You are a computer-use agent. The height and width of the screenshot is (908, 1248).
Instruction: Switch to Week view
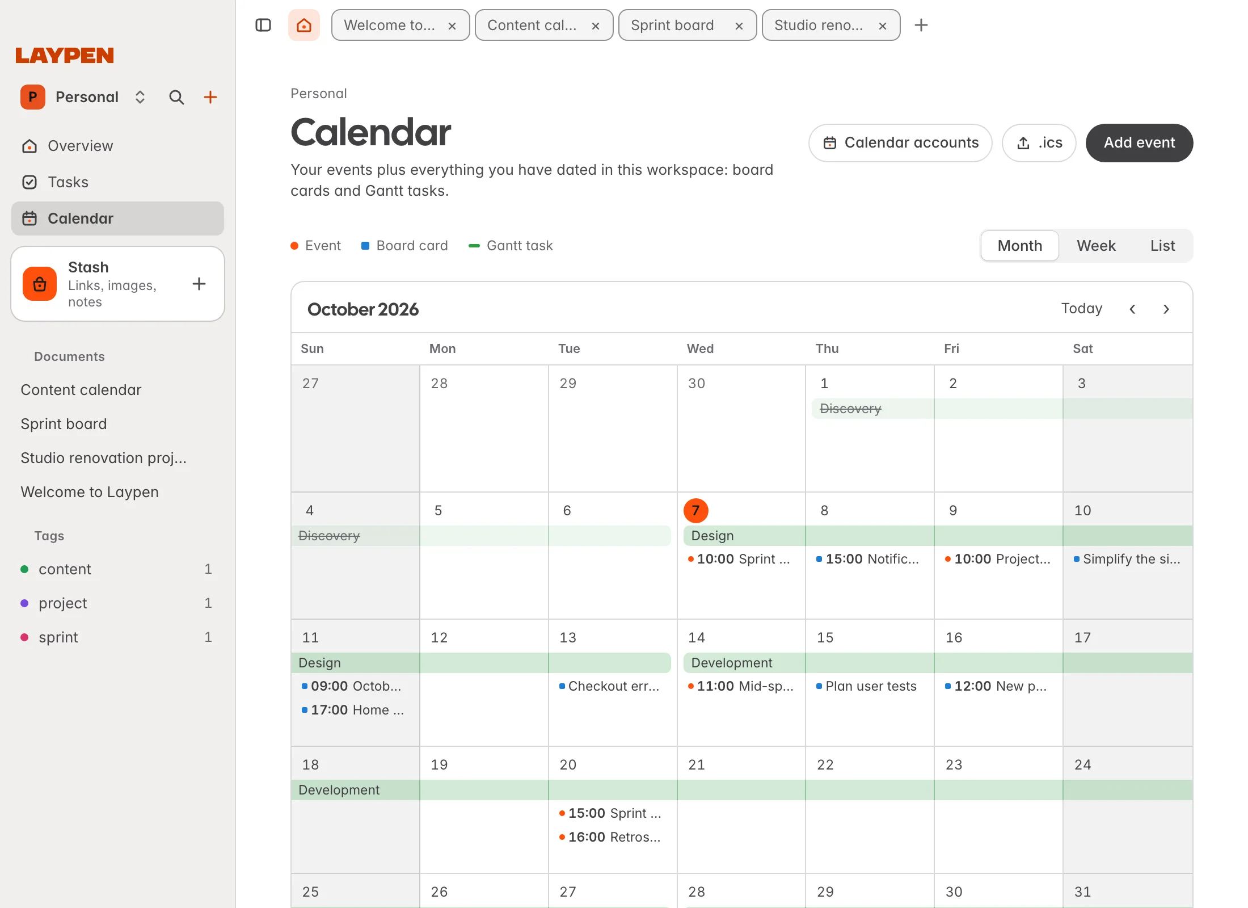pyautogui.click(x=1096, y=246)
